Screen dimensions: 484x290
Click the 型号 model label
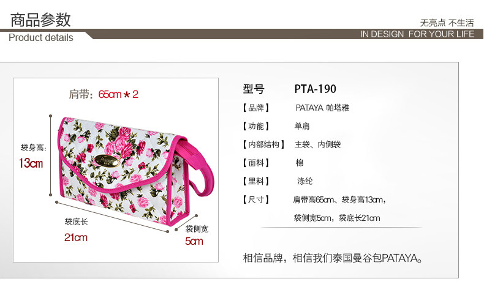click(x=254, y=89)
